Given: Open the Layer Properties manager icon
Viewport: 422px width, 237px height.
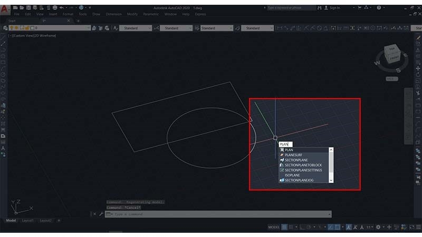Looking at the screenshot, I should tap(5, 28).
